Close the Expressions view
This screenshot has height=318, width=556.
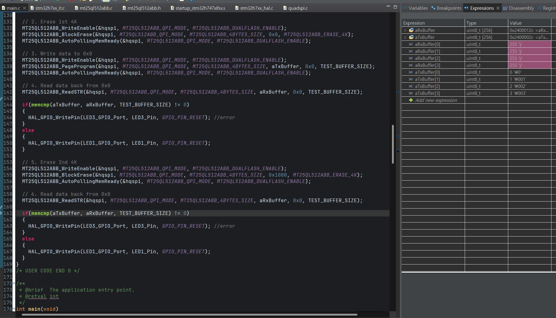point(498,8)
